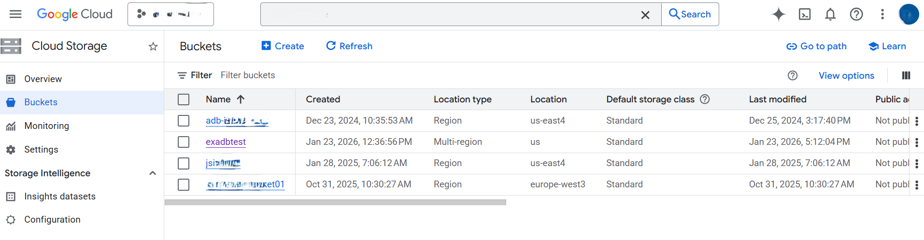Launch the Gemini AI assistant sparkle icon
This screenshot has height=240, width=924.
coord(778,14)
